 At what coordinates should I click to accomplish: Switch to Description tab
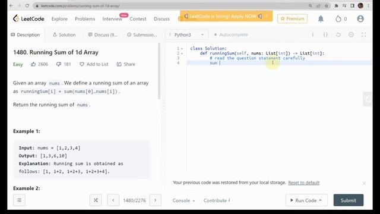pyautogui.click(x=25, y=34)
